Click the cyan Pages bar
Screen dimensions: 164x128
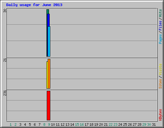[49, 41]
